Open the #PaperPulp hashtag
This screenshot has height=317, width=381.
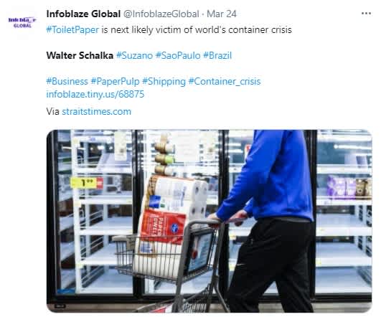(x=116, y=81)
